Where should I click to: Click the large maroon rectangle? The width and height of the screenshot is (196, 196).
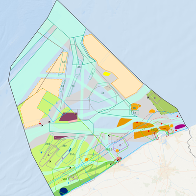tap(68, 117)
